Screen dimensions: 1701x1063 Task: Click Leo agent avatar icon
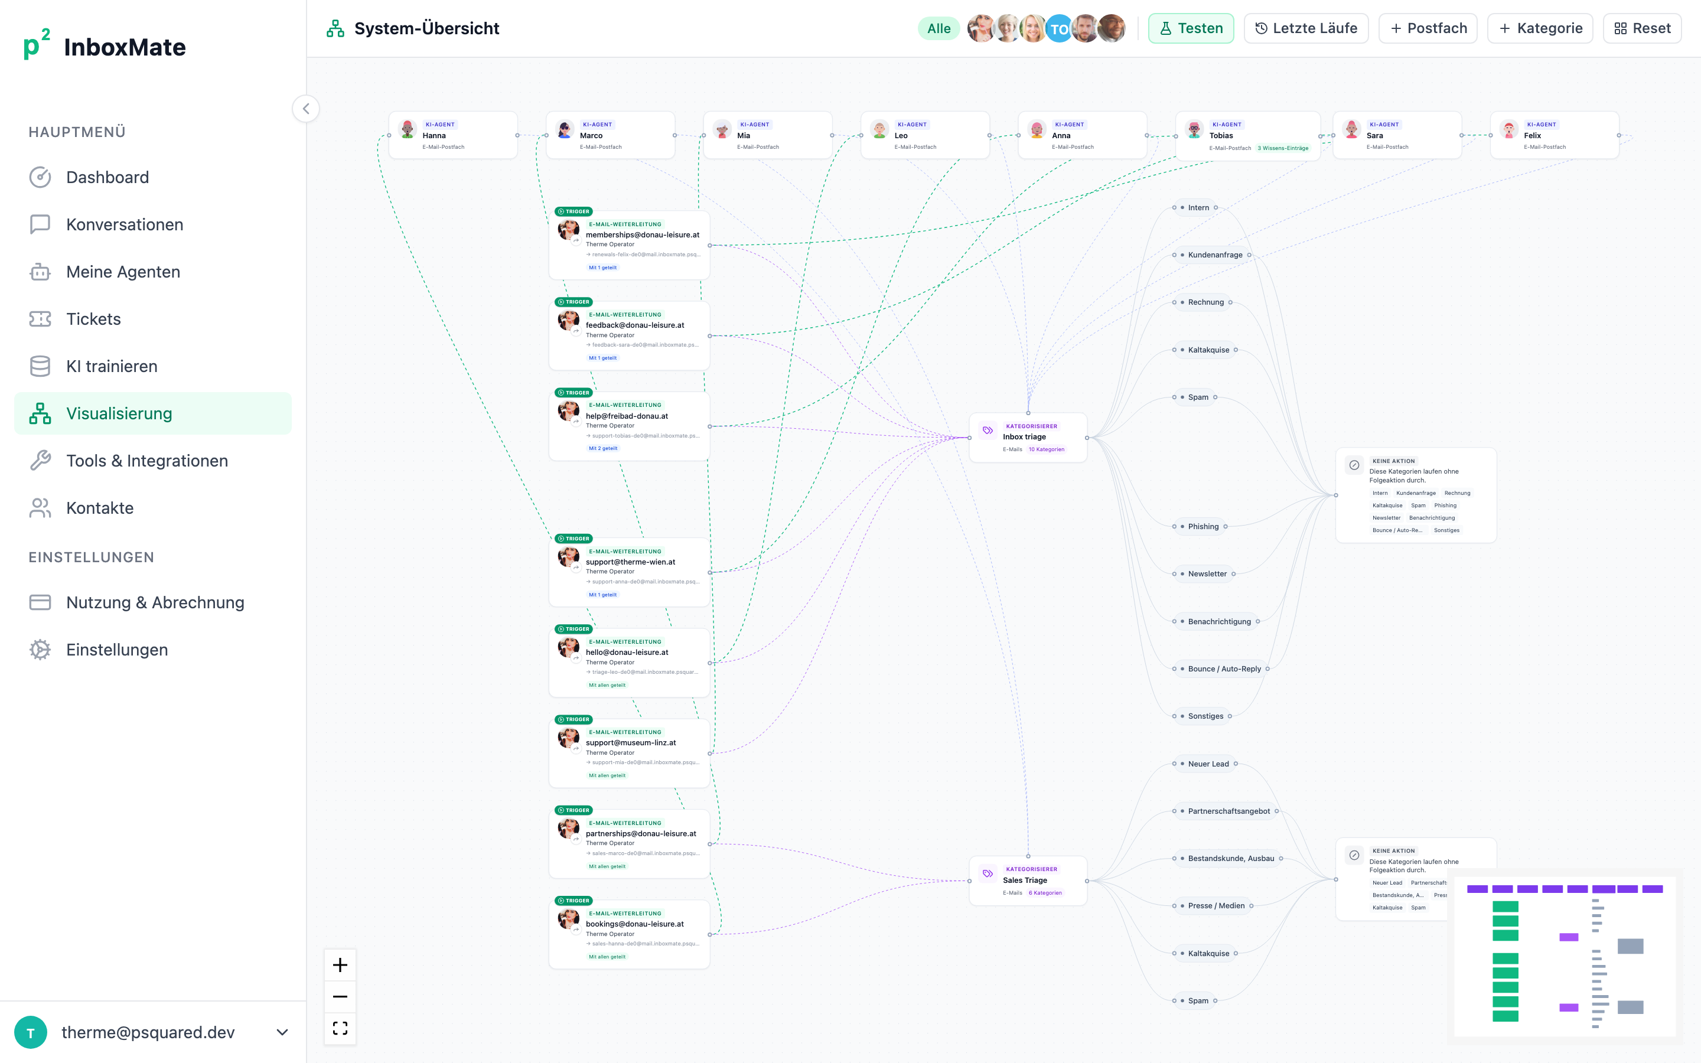point(879,129)
